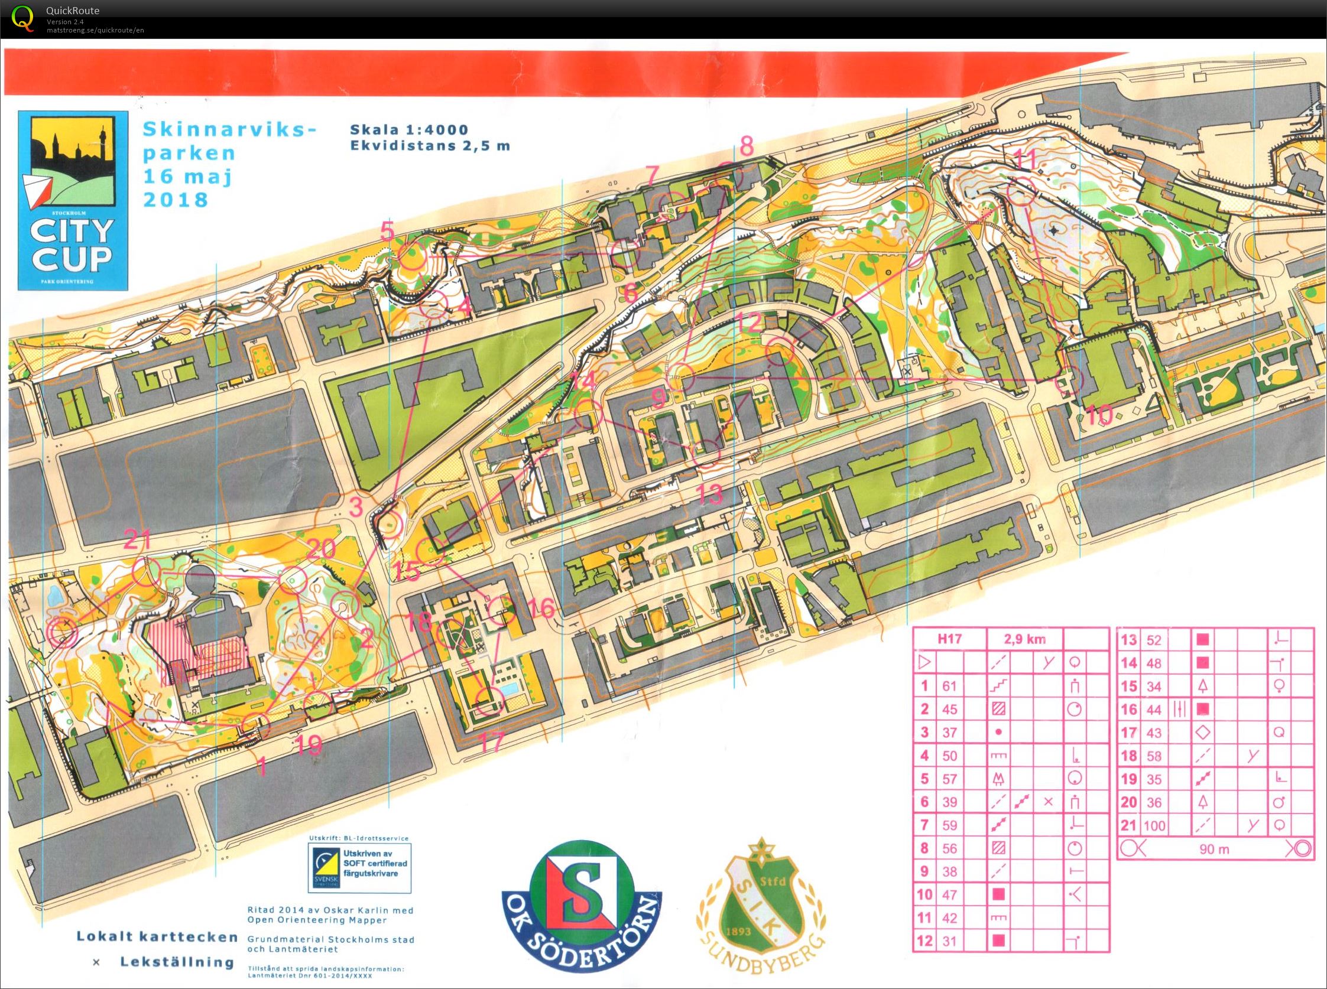The image size is (1327, 989).
Task: Click the Stockholm City Cup logo
Action: (73, 200)
